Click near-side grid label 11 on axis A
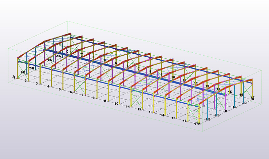The width and height of the screenshot is (269, 159). coord(128,106)
